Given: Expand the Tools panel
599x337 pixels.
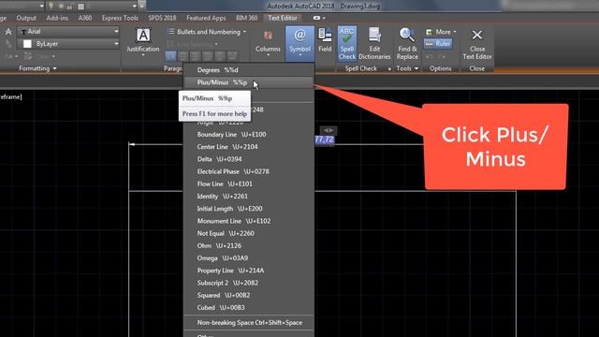Looking at the screenshot, I should (407, 68).
